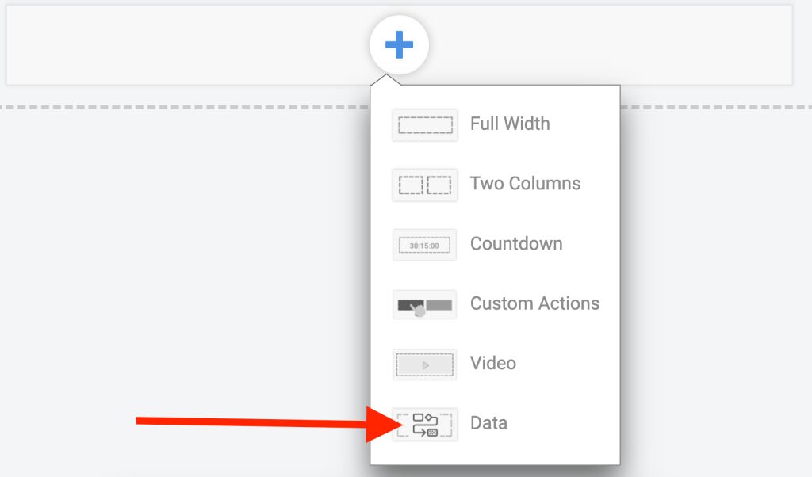Open the Data text option
This screenshot has width=812, height=477.
tap(488, 423)
